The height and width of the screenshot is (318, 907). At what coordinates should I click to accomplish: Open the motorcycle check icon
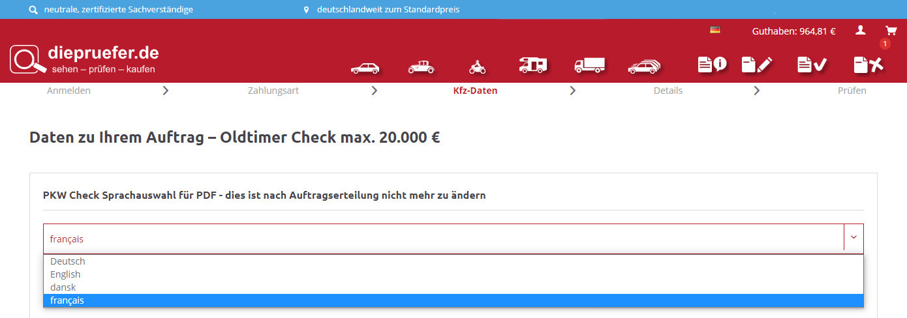(477, 66)
